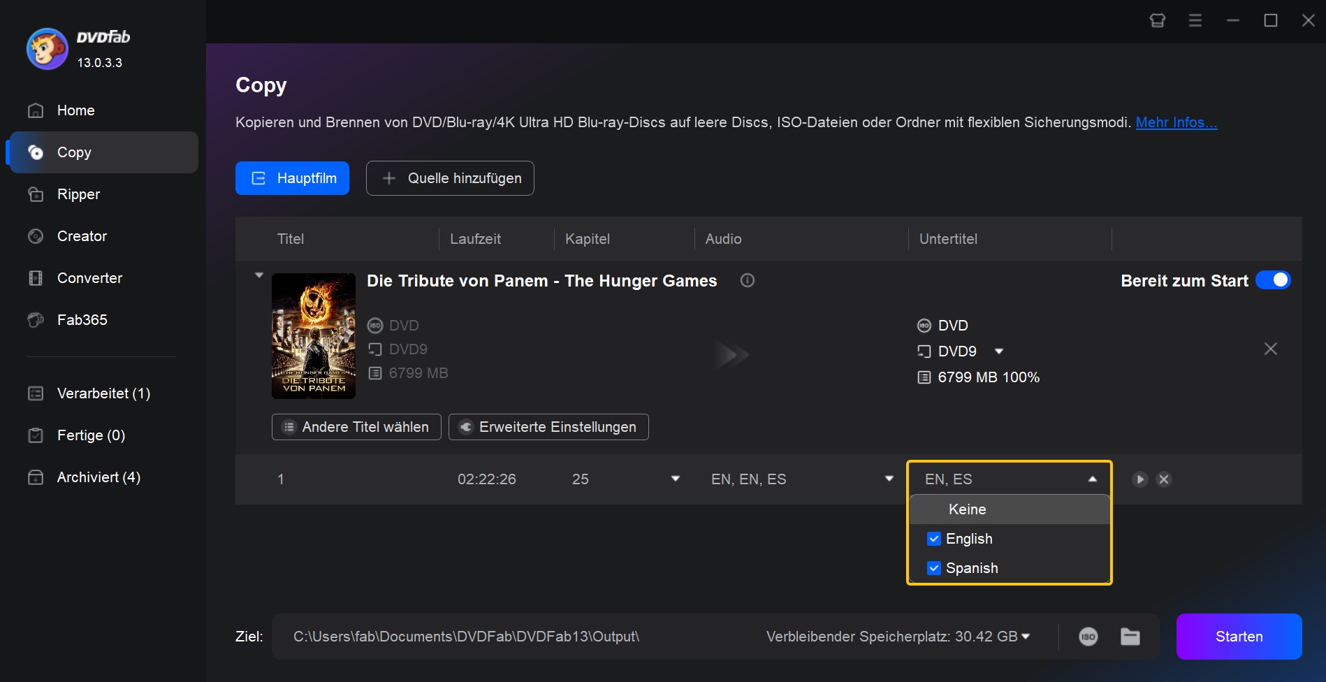This screenshot has height=682, width=1326.
Task: Click the Audio column header
Action: tap(723, 239)
